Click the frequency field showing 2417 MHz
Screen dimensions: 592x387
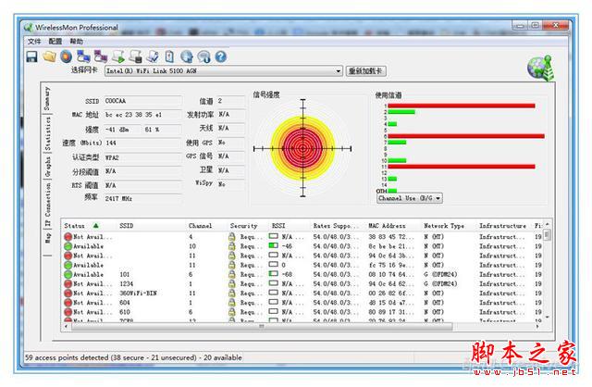point(142,198)
